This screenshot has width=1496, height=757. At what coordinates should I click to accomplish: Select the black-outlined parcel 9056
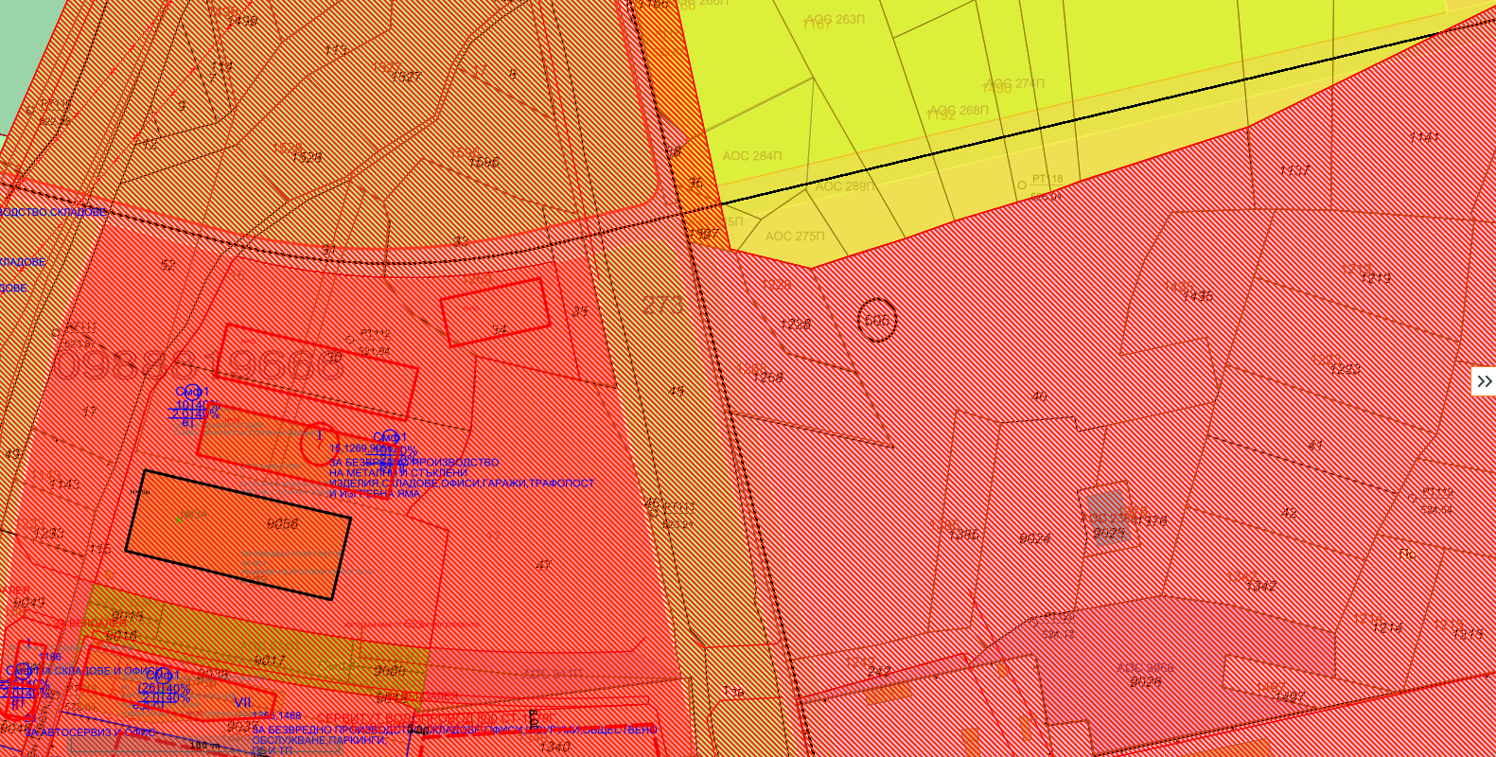click(x=238, y=535)
